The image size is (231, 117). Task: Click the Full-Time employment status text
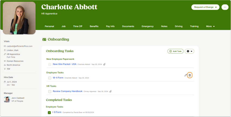(11, 57)
